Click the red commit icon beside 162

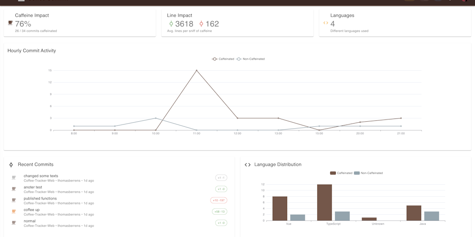pyautogui.click(x=201, y=24)
